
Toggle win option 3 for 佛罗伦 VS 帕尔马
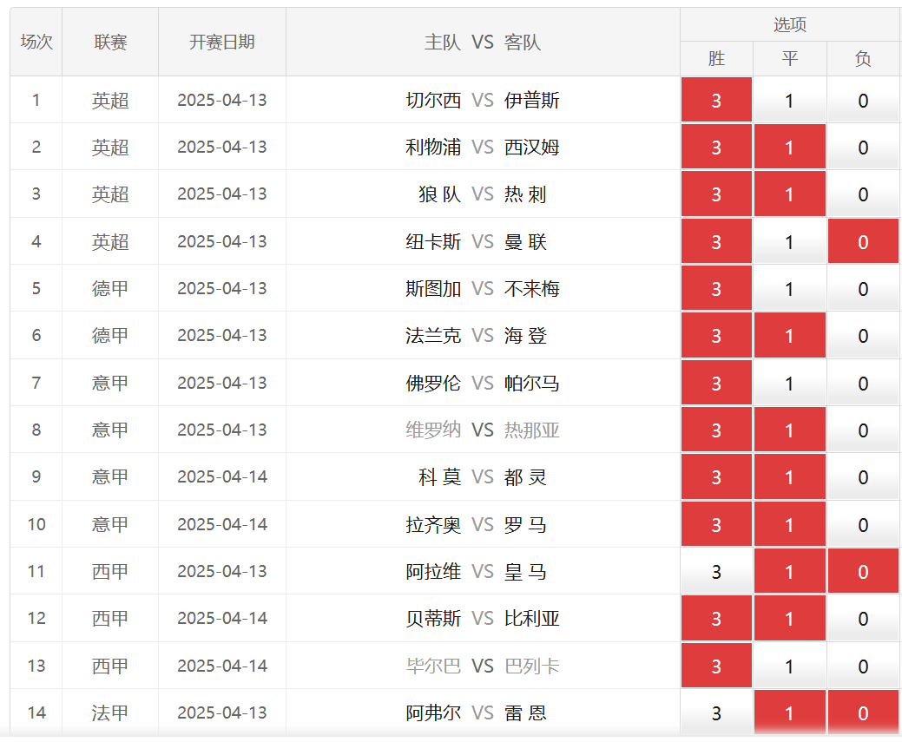coord(716,383)
